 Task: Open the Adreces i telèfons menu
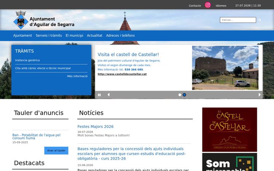(x=120, y=35)
